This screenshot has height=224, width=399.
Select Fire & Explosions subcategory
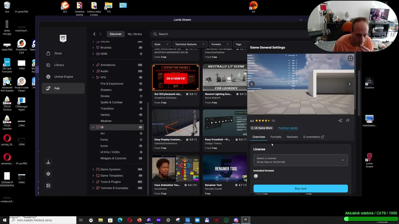pos(112,84)
